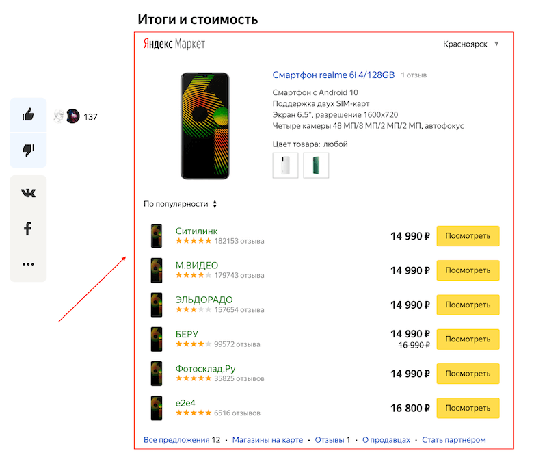This screenshot has height=453, width=547.
Task: Expand the 'По популярности' sort selector
Action: pos(181,204)
